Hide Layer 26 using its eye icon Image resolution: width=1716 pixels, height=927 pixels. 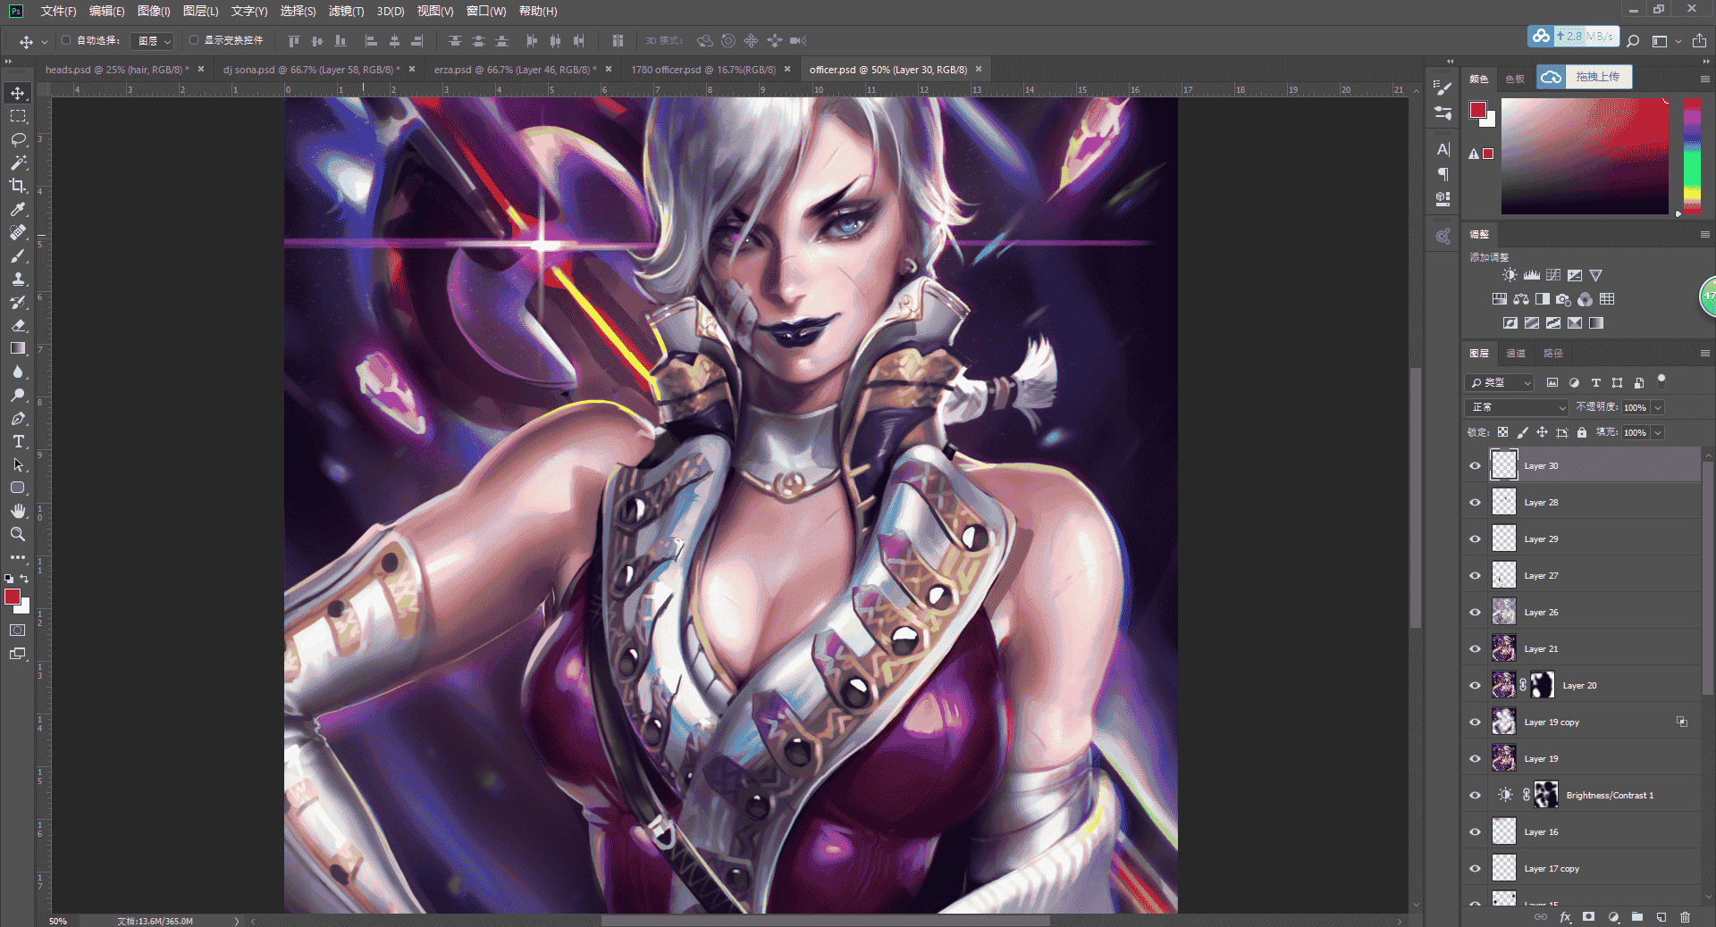point(1475,612)
